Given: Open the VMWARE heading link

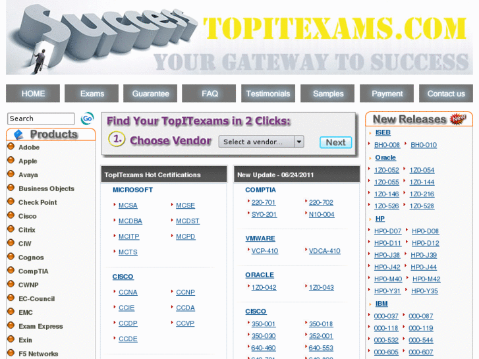Looking at the screenshot, I should coord(260,238).
